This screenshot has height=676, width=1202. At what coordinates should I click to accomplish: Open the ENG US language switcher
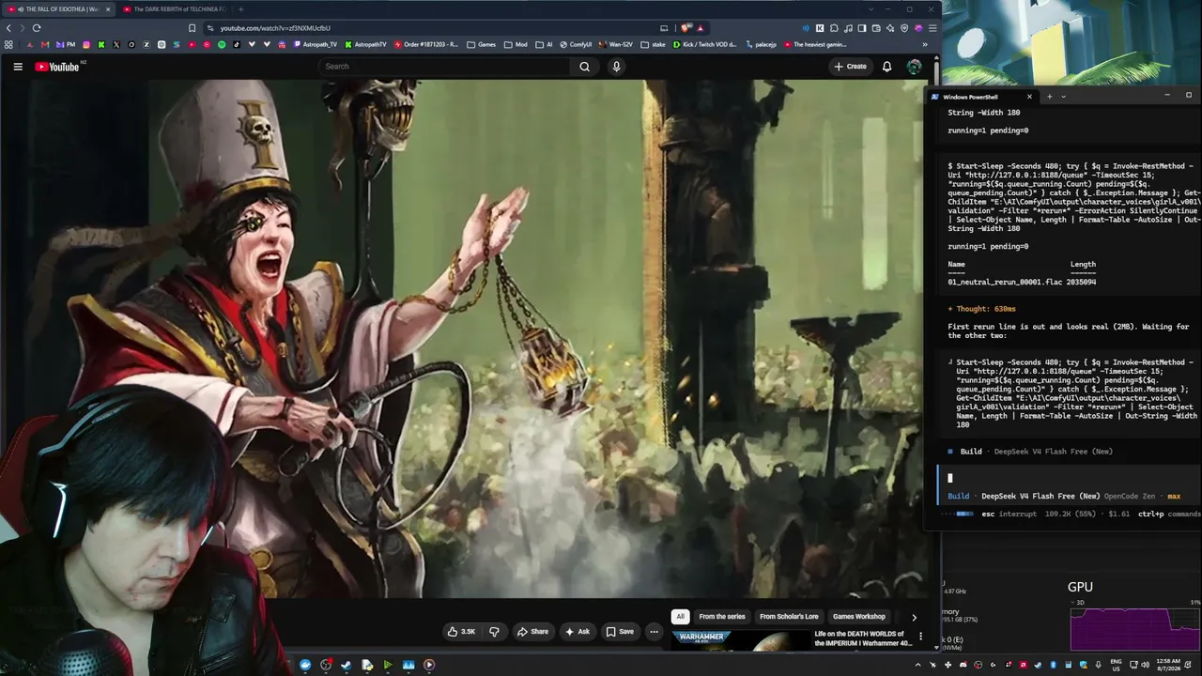tap(1117, 665)
